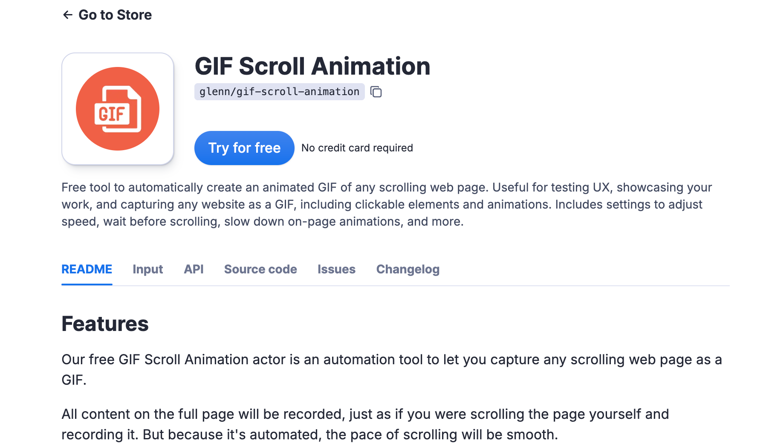Check the Changelog tab
The image size is (769, 447).
click(x=408, y=269)
